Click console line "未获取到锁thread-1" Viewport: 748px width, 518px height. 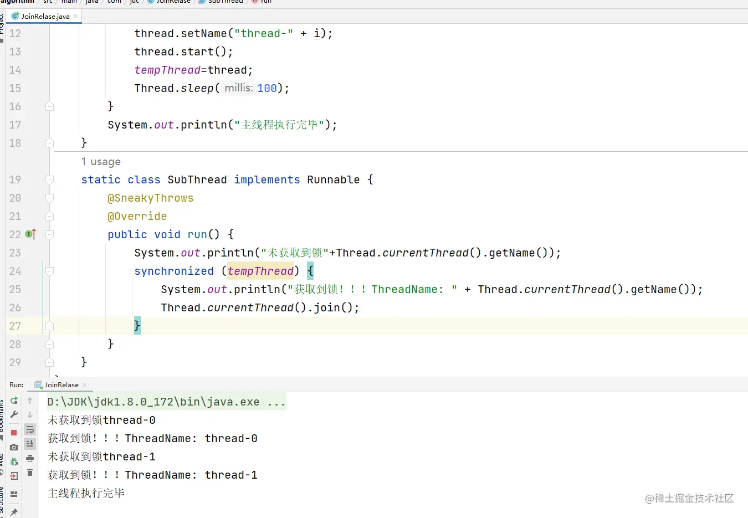[x=101, y=457]
